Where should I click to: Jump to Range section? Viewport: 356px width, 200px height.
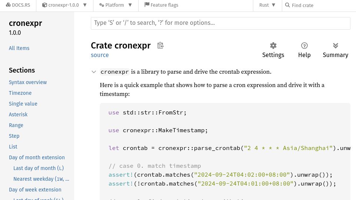tap(16, 125)
